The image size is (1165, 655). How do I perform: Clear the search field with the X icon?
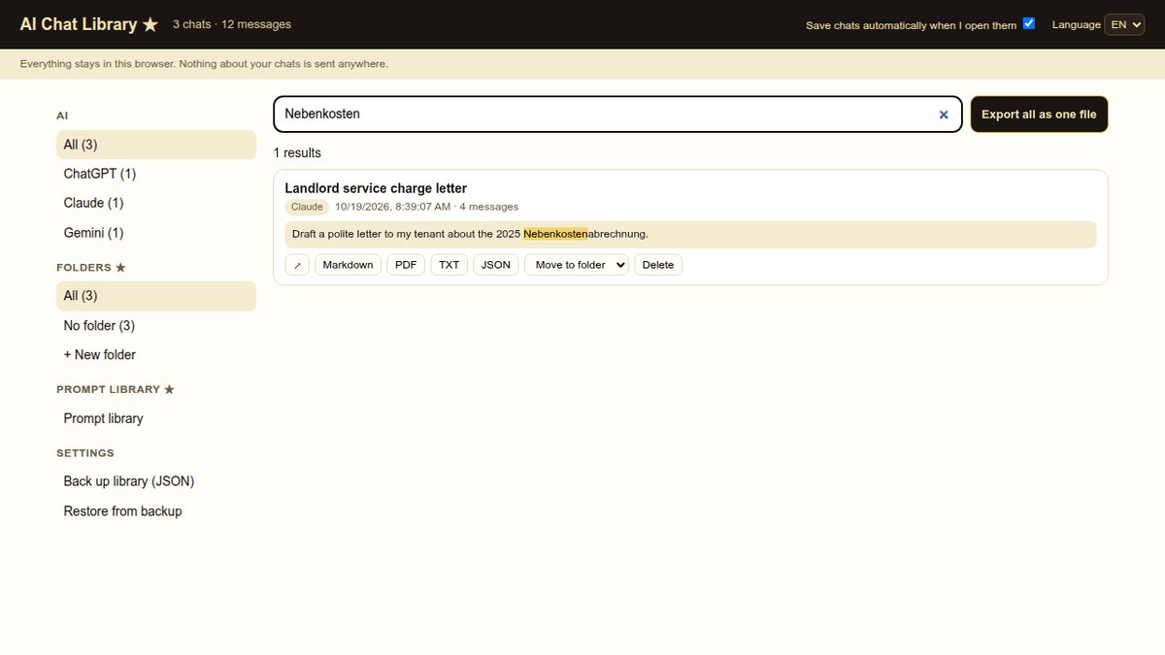[943, 115]
